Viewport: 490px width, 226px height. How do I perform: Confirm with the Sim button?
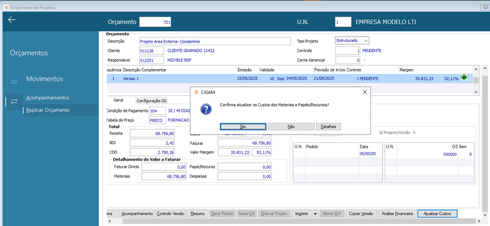pyautogui.click(x=243, y=126)
